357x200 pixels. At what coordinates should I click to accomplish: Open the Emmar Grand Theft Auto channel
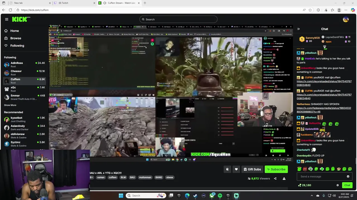click(25, 97)
